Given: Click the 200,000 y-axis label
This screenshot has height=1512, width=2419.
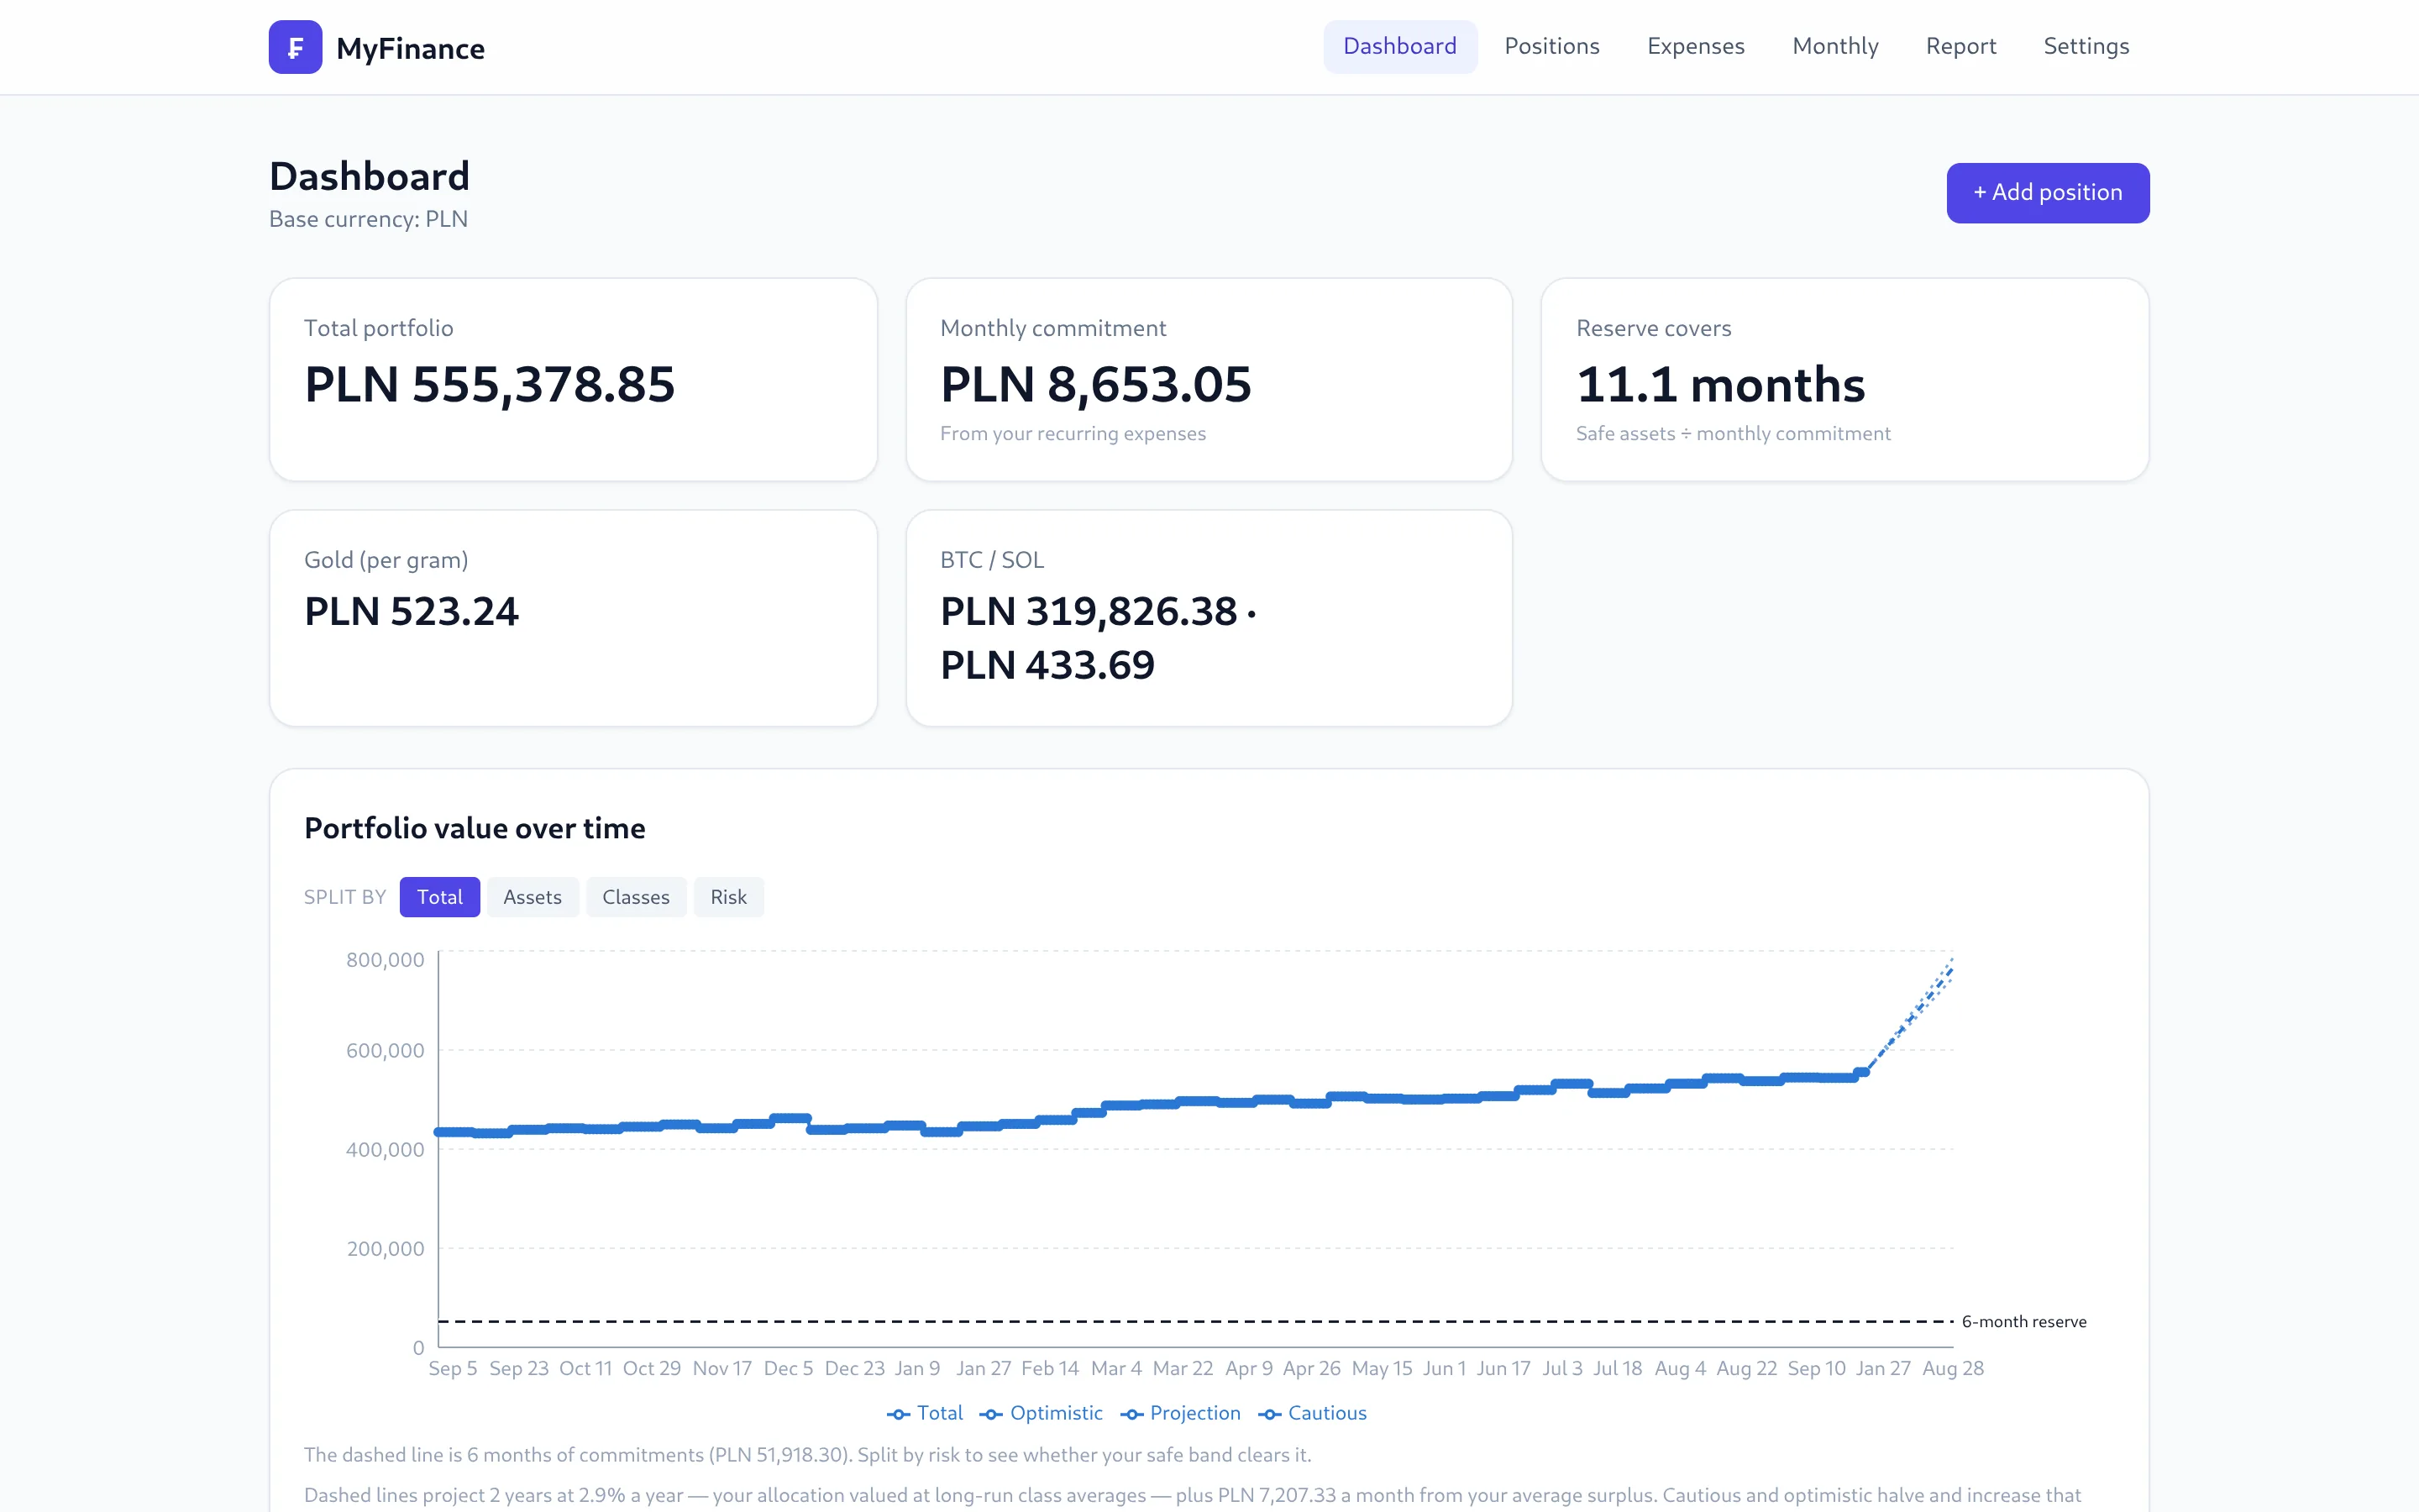Looking at the screenshot, I should point(385,1249).
